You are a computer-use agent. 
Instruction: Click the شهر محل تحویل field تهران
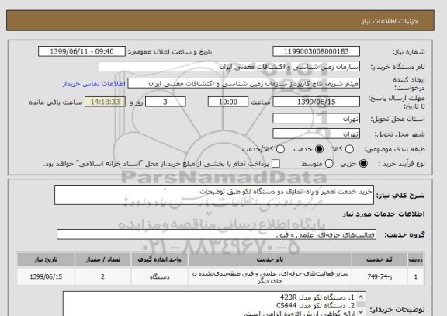(316, 134)
